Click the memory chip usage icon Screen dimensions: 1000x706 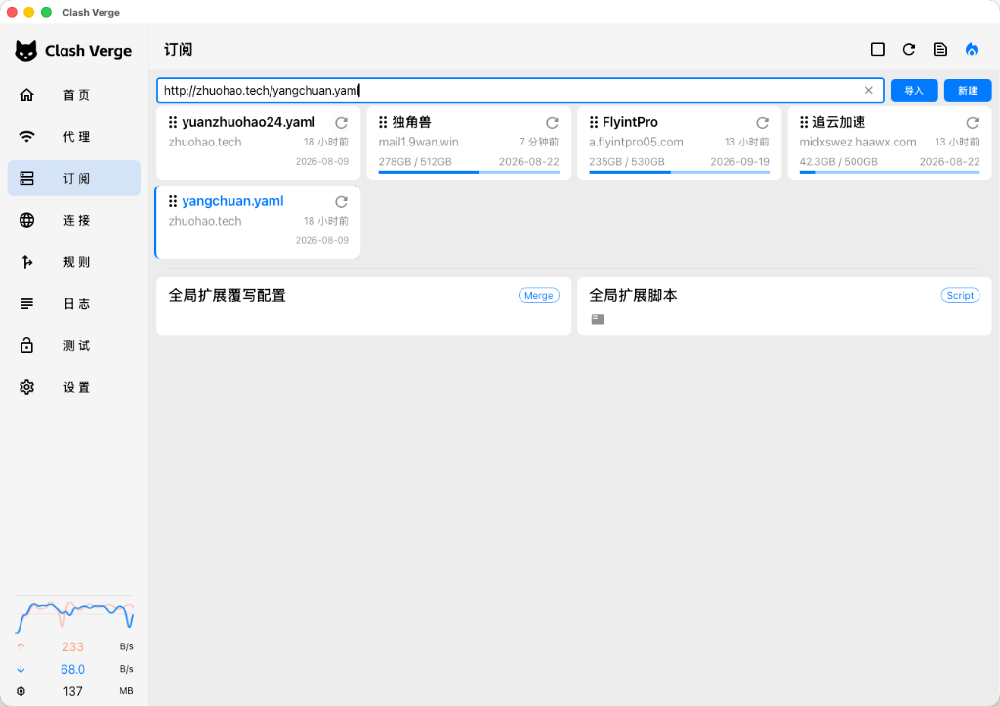pos(21,691)
